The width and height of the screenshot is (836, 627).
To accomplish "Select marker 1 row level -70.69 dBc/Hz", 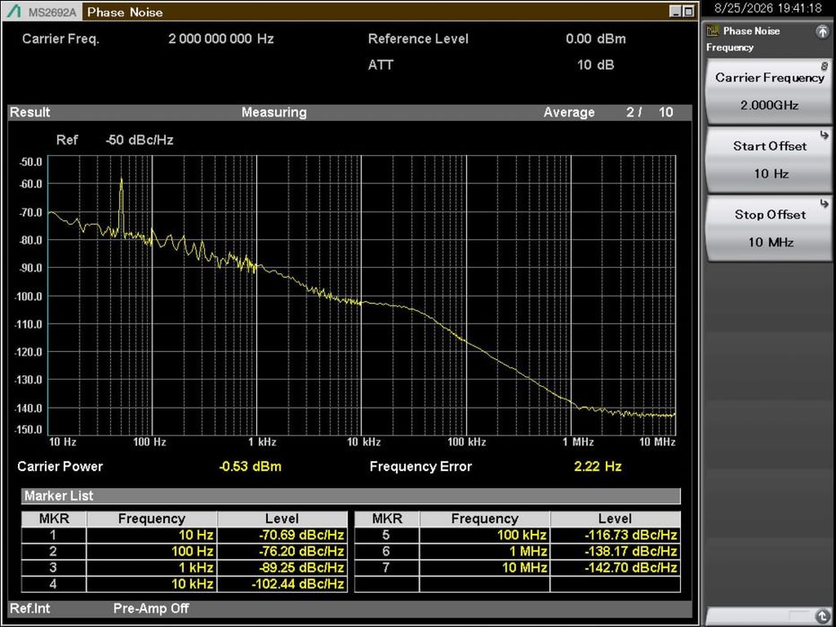I will [282, 535].
